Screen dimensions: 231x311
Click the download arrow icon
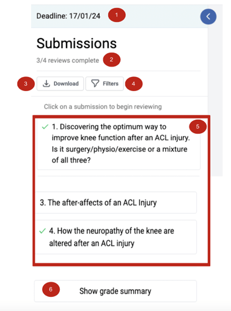coord(46,84)
